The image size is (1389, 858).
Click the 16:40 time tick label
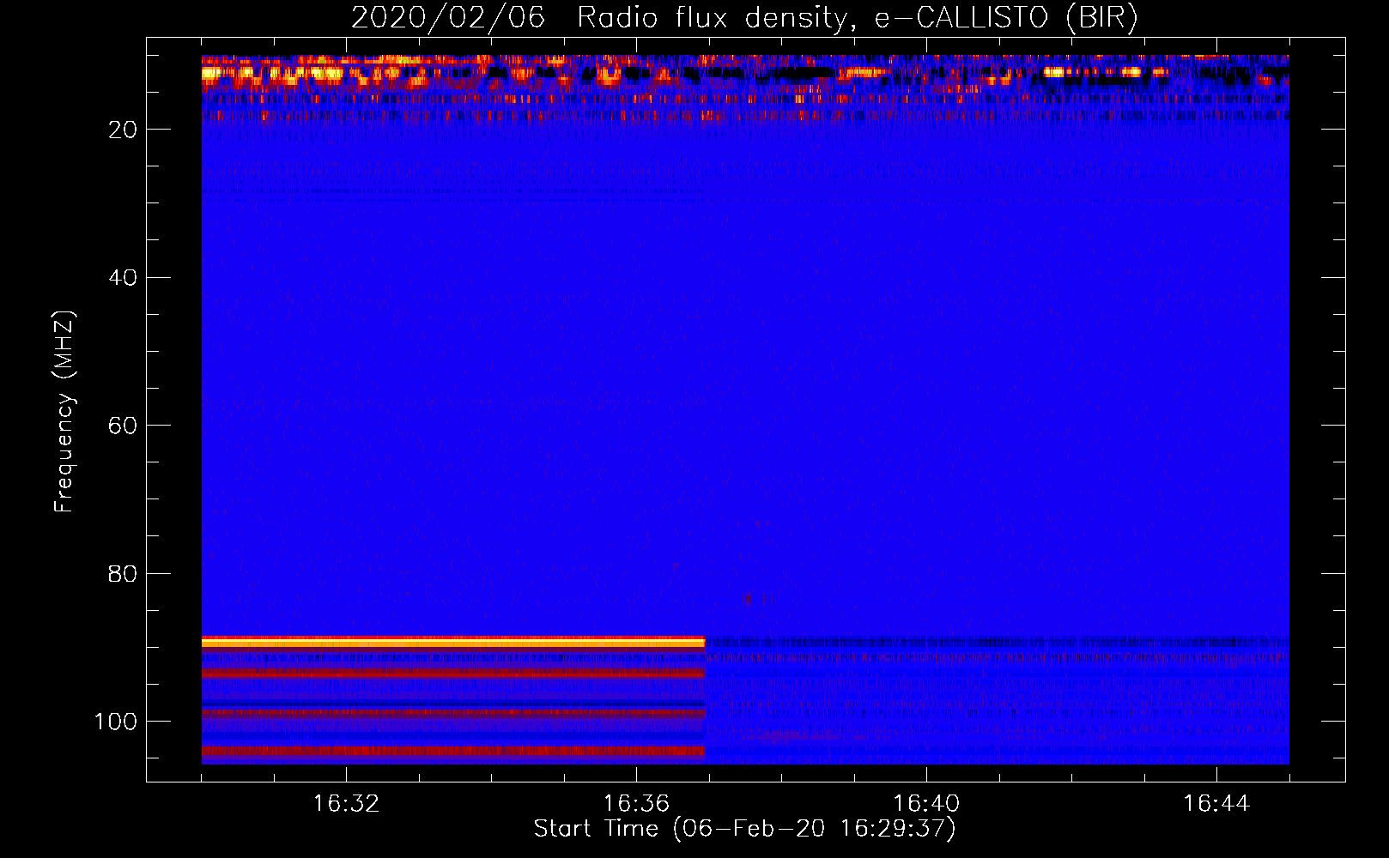pos(926,804)
